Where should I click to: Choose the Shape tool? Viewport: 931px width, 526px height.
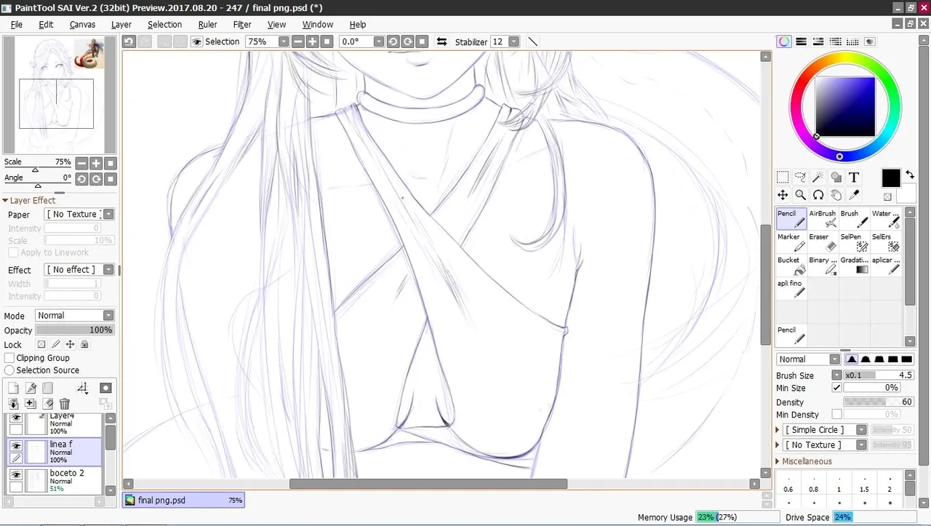pyautogui.click(x=836, y=177)
